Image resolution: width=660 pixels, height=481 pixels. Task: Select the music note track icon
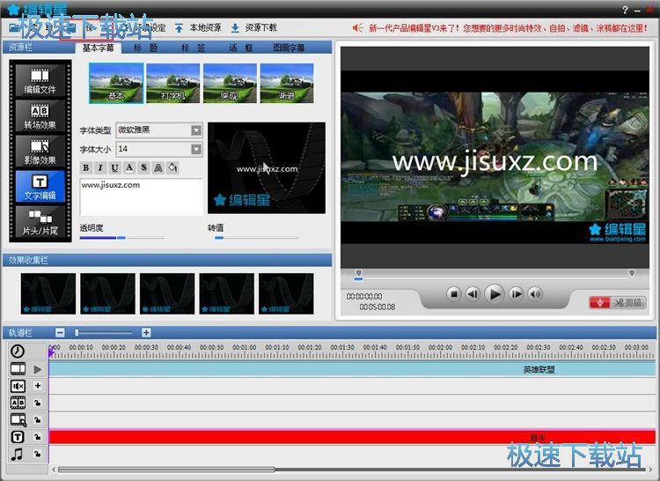(17, 454)
